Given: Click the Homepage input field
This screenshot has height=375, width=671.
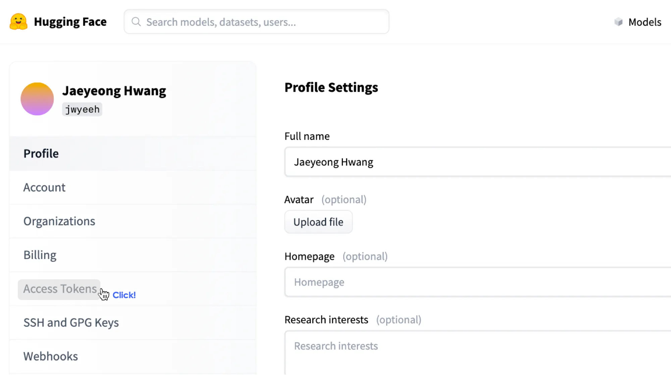Looking at the screenshot, I should (470, 282).
